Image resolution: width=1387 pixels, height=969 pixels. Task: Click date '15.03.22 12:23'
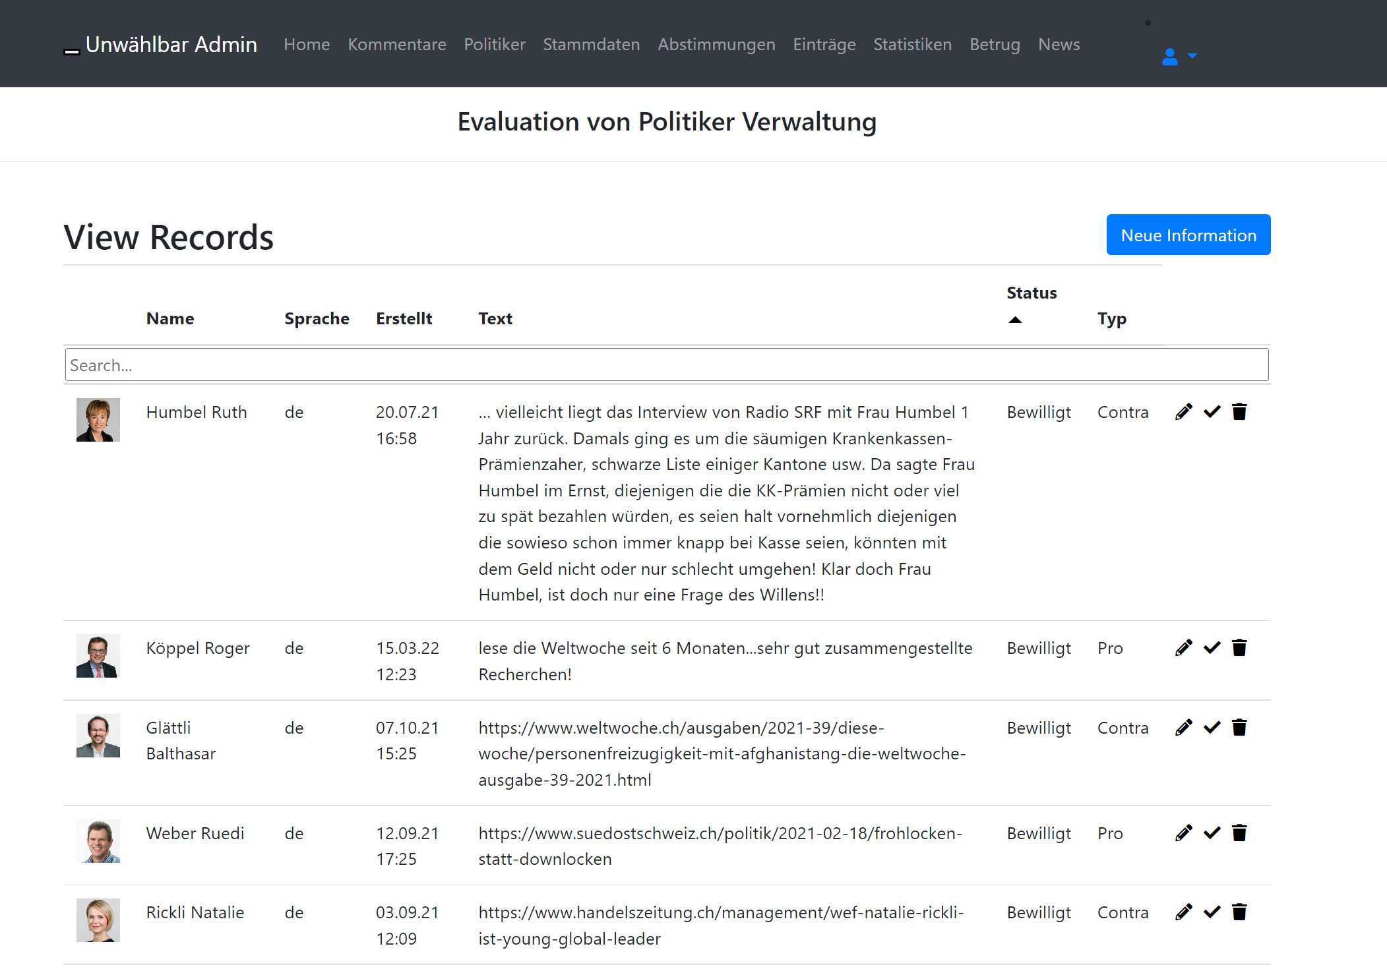click(408, 661)
